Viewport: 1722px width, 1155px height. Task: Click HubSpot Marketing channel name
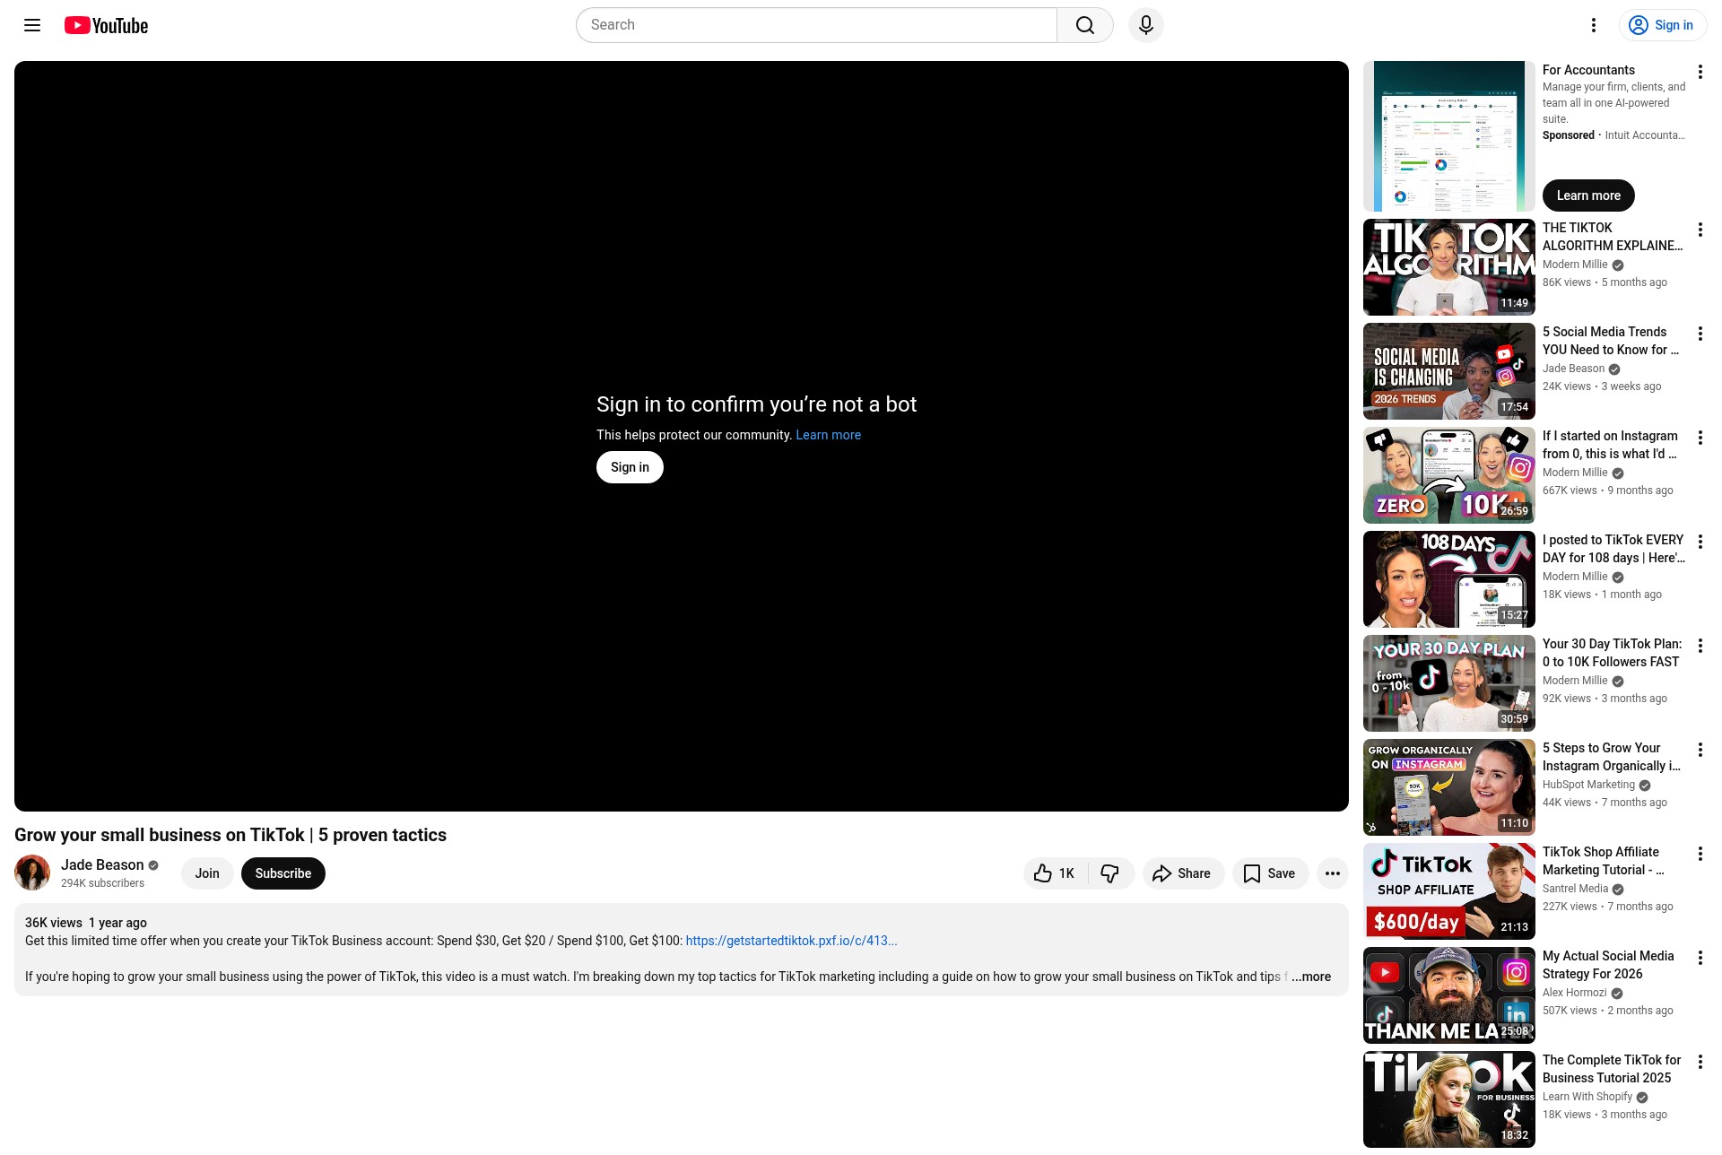[1588, 785]
